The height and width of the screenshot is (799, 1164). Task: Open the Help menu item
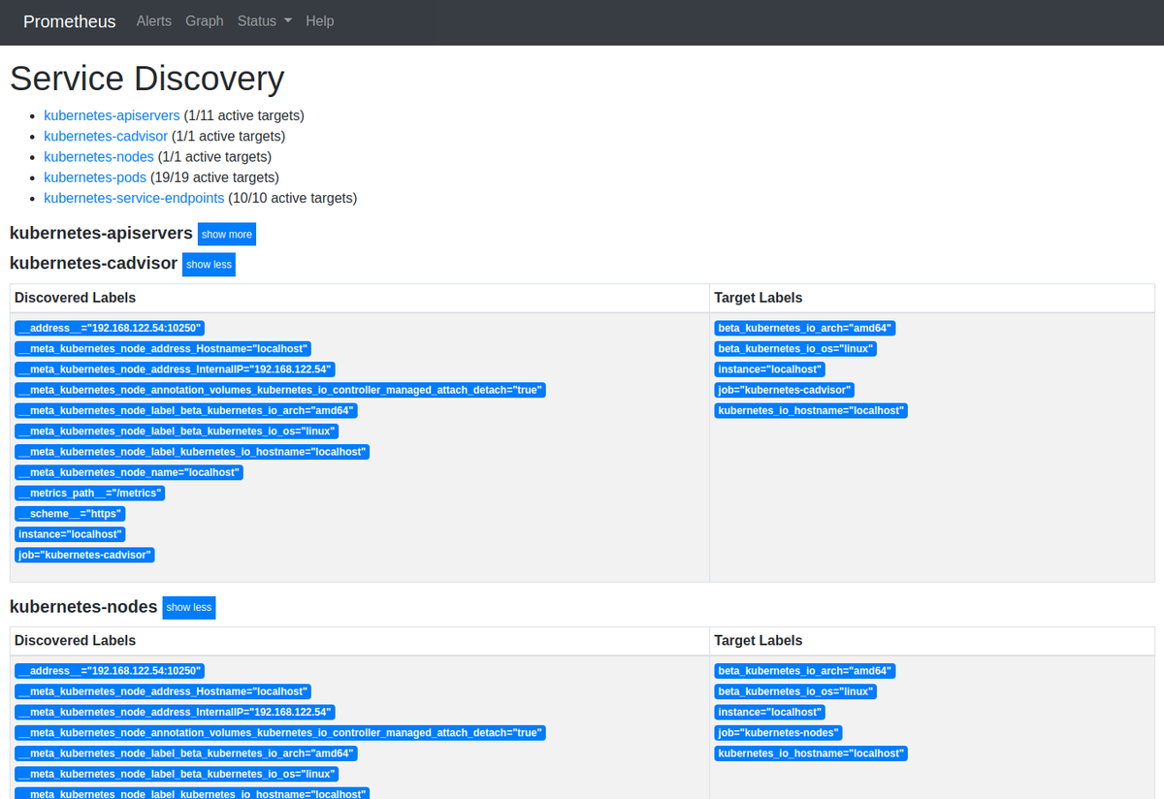click(319, 20)
